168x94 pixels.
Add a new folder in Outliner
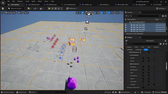[163, 16]
